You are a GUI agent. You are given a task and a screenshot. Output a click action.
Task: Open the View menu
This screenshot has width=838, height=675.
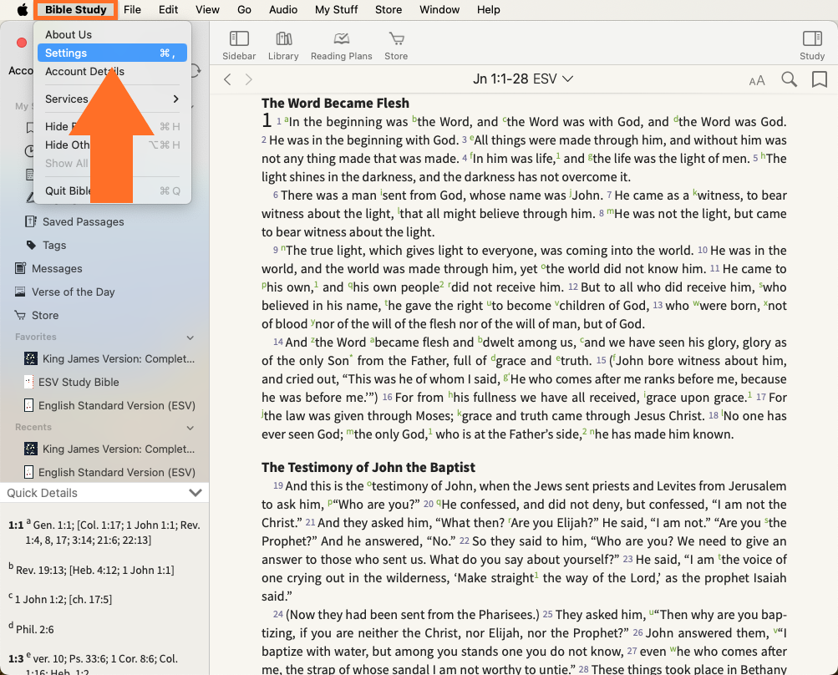[x=207, y=10]
